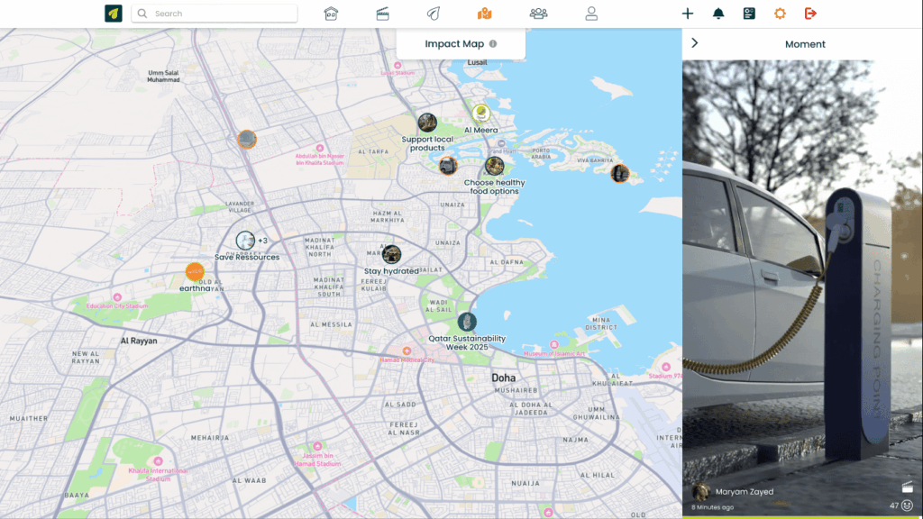The image size is (923, 519).
Task: Open the leaf actions icon
Action: (434, 13)
